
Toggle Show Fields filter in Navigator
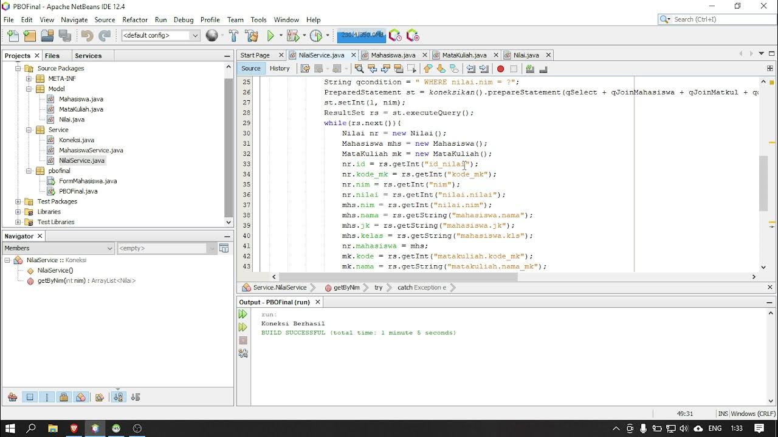point(30,397)
